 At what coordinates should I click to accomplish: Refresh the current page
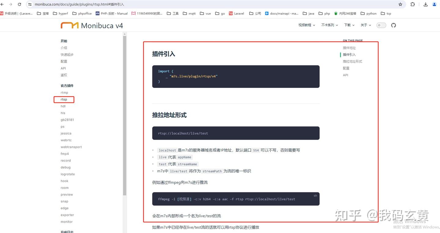coord(19,4)
